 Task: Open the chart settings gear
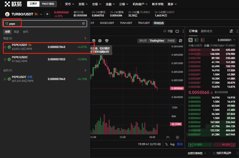(x=100, y=41)
